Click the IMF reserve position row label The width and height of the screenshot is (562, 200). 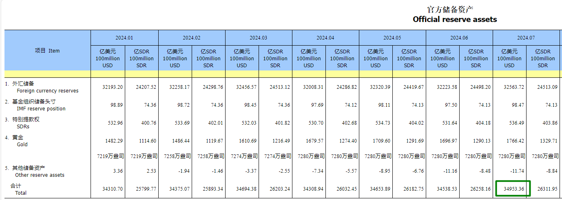(x=41, y=109)
